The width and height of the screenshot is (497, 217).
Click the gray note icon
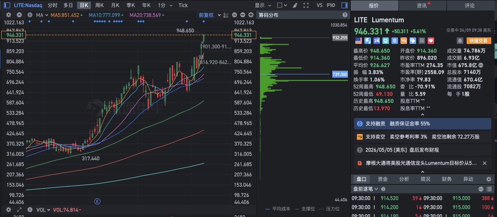click(422, 41)
